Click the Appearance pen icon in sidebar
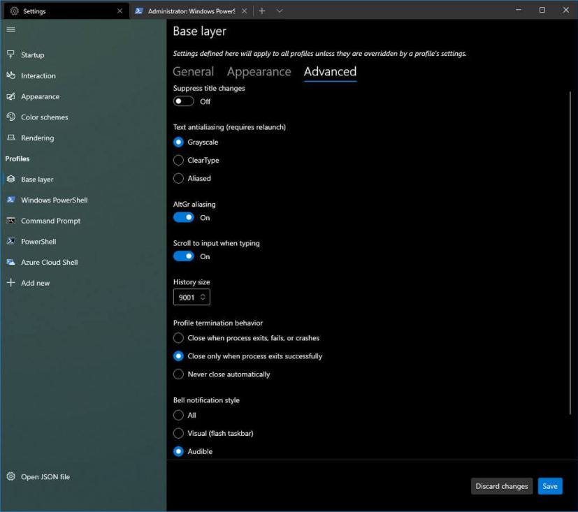 [11, 96]
